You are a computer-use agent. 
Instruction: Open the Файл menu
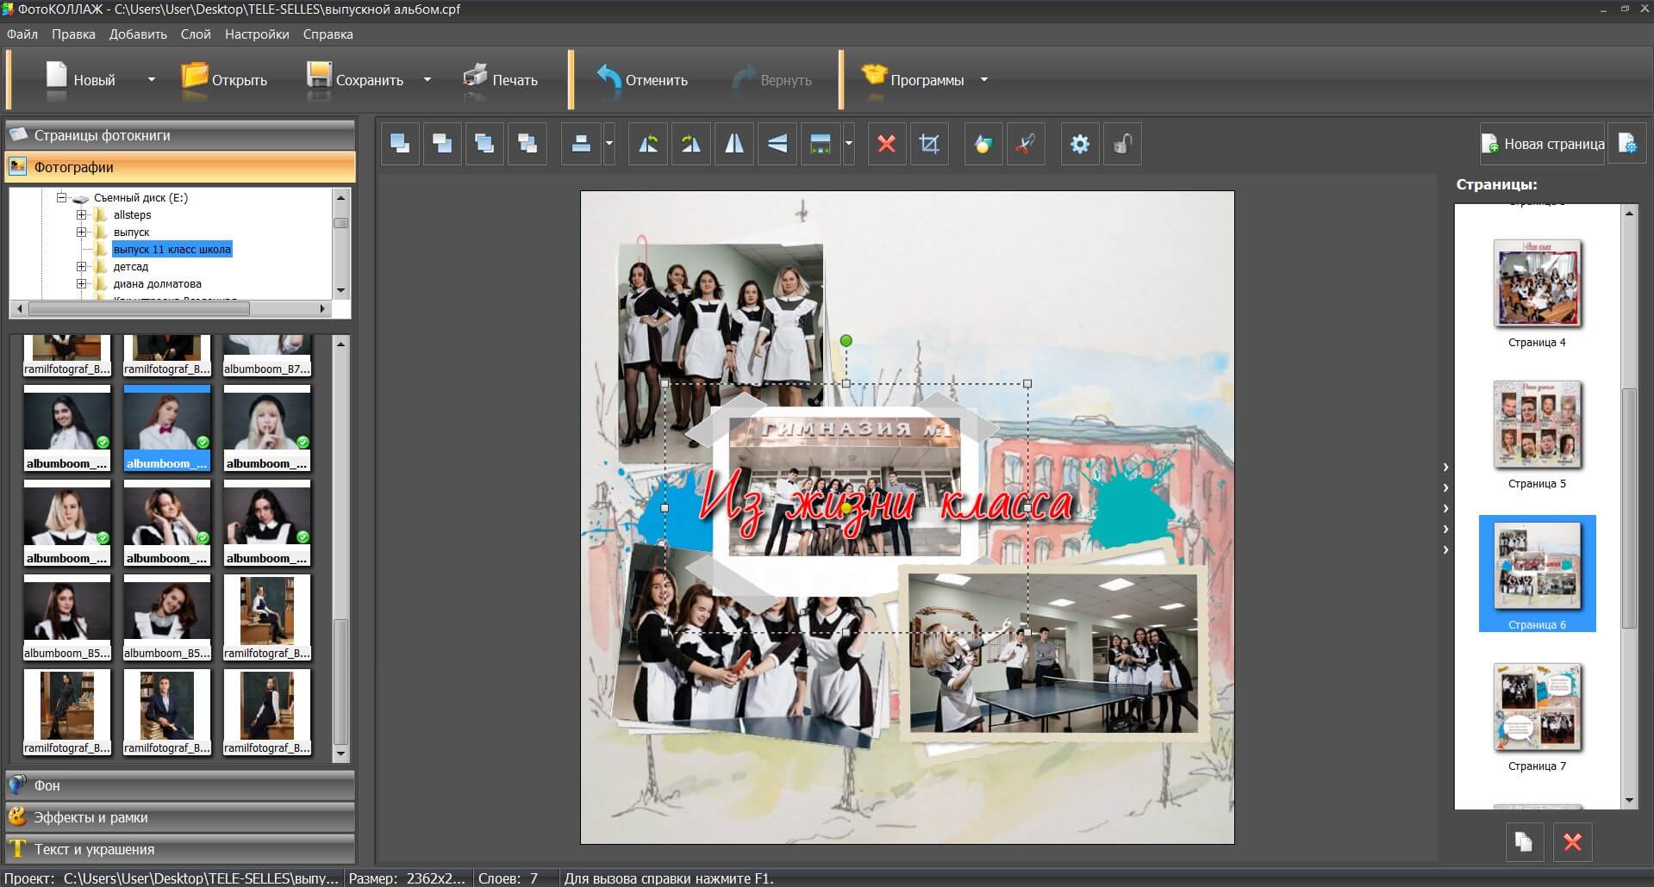[22, 34]
